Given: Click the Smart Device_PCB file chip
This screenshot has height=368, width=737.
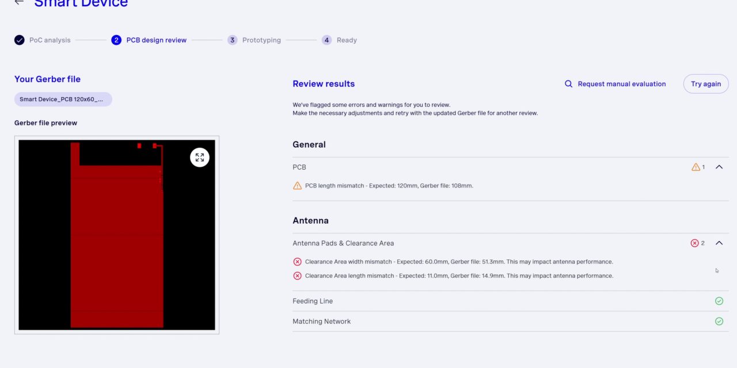Looking at the screenshot, I should (63, 99).
